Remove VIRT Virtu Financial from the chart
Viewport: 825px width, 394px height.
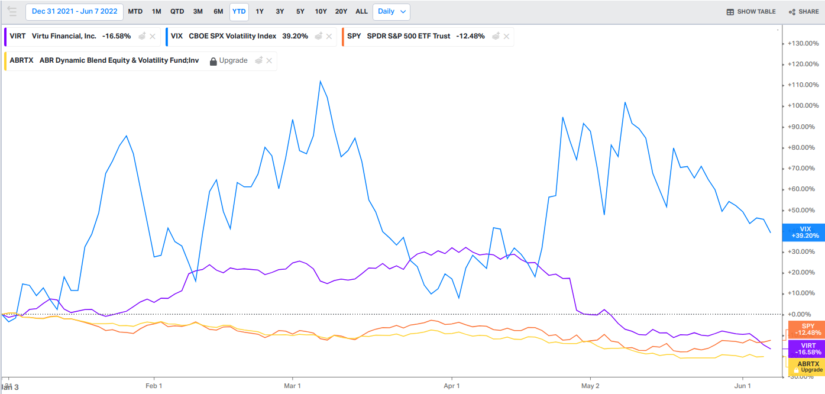[153, 36]
